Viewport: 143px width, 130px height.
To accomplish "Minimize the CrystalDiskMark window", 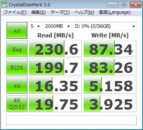I will coord(112,5).
